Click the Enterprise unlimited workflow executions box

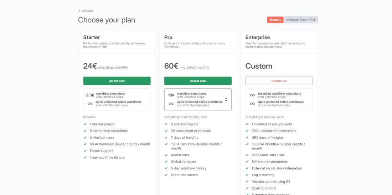point(279,99)
